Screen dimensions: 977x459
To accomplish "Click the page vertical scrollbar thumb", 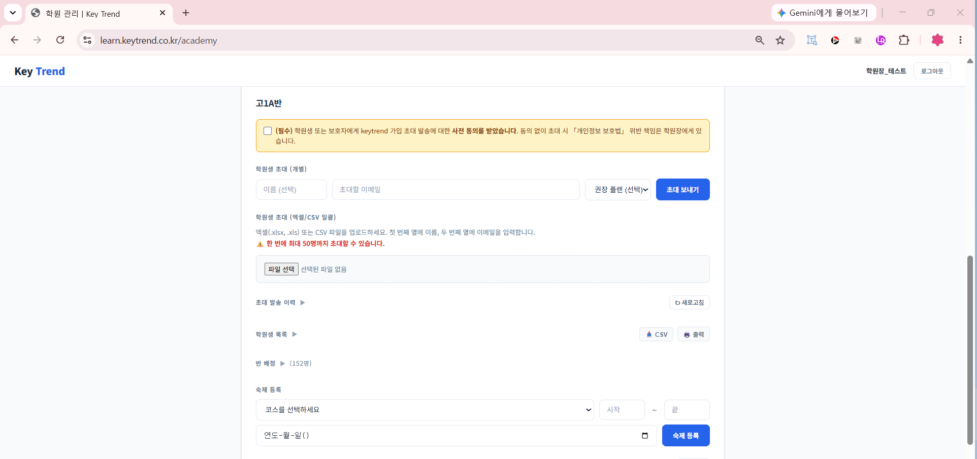I will pyautogui.click(x=970, y=350).
